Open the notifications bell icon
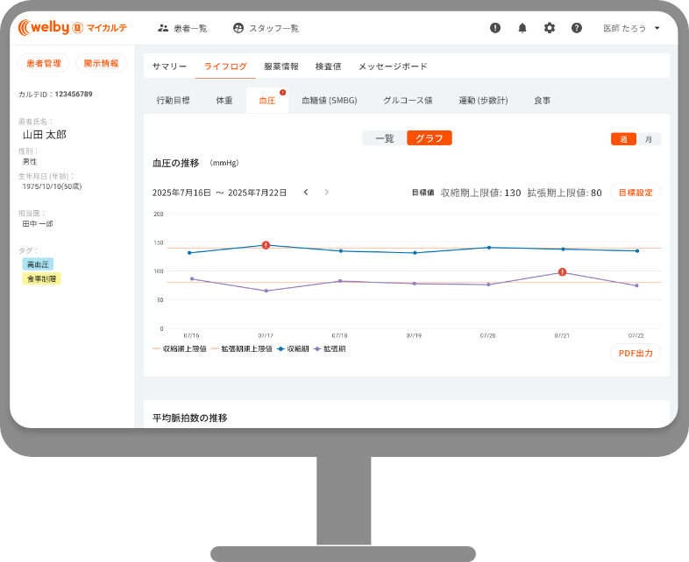 (522, 28)
